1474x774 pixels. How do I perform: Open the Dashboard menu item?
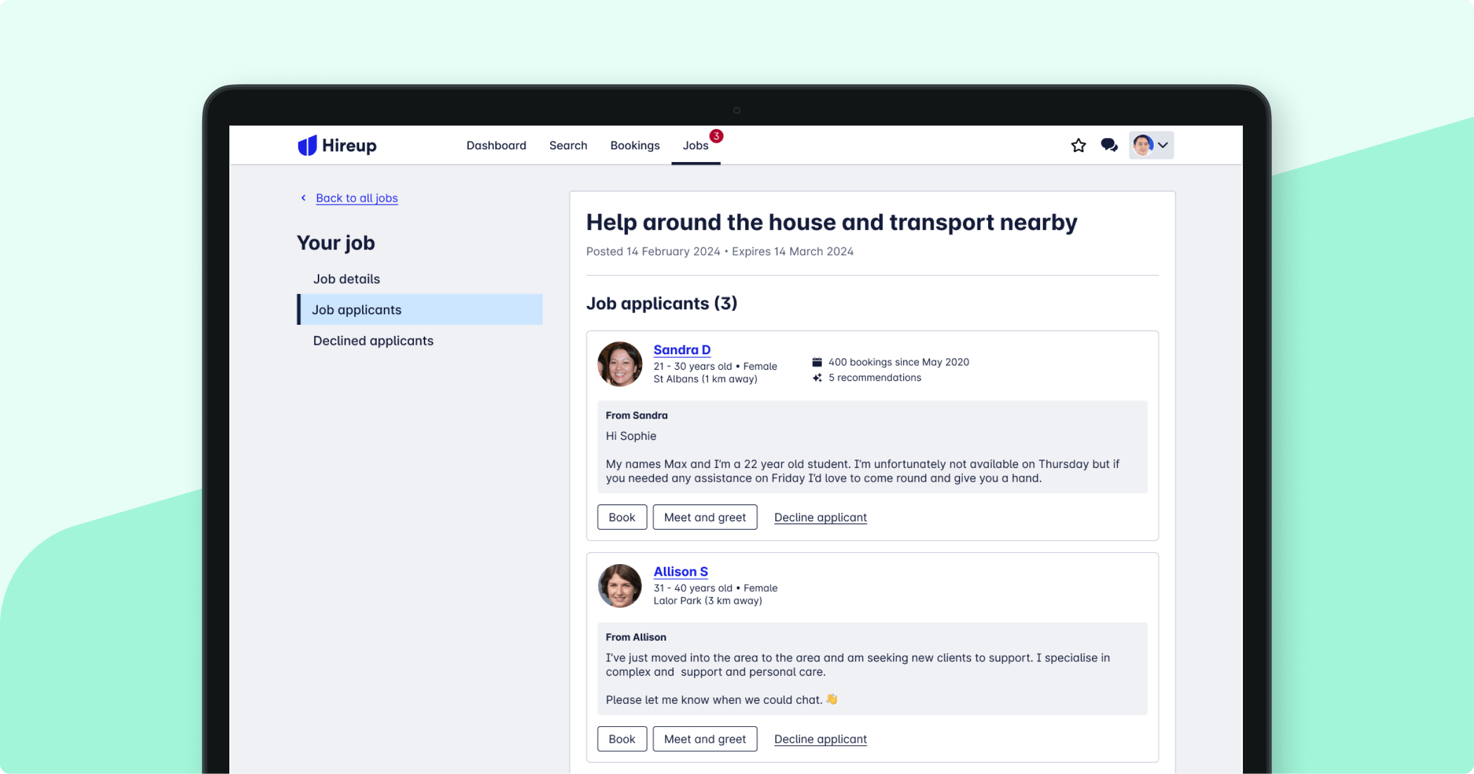pos(496,145)
